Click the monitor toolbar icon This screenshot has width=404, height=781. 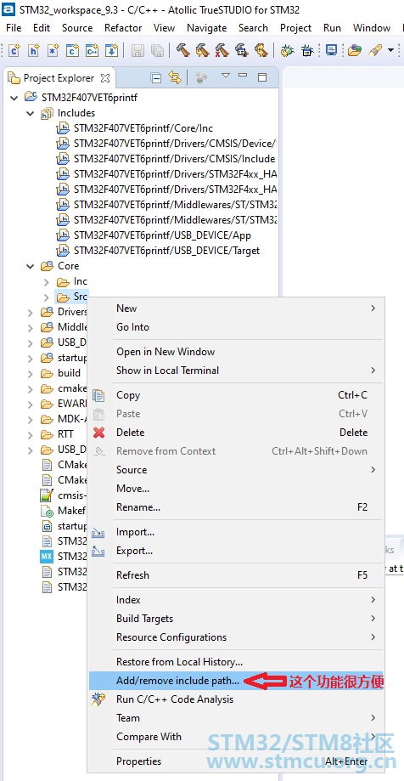point(331,50)
